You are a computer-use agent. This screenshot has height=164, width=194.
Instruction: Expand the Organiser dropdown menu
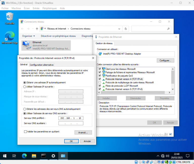pyautogui.click(x=28, y=36)
